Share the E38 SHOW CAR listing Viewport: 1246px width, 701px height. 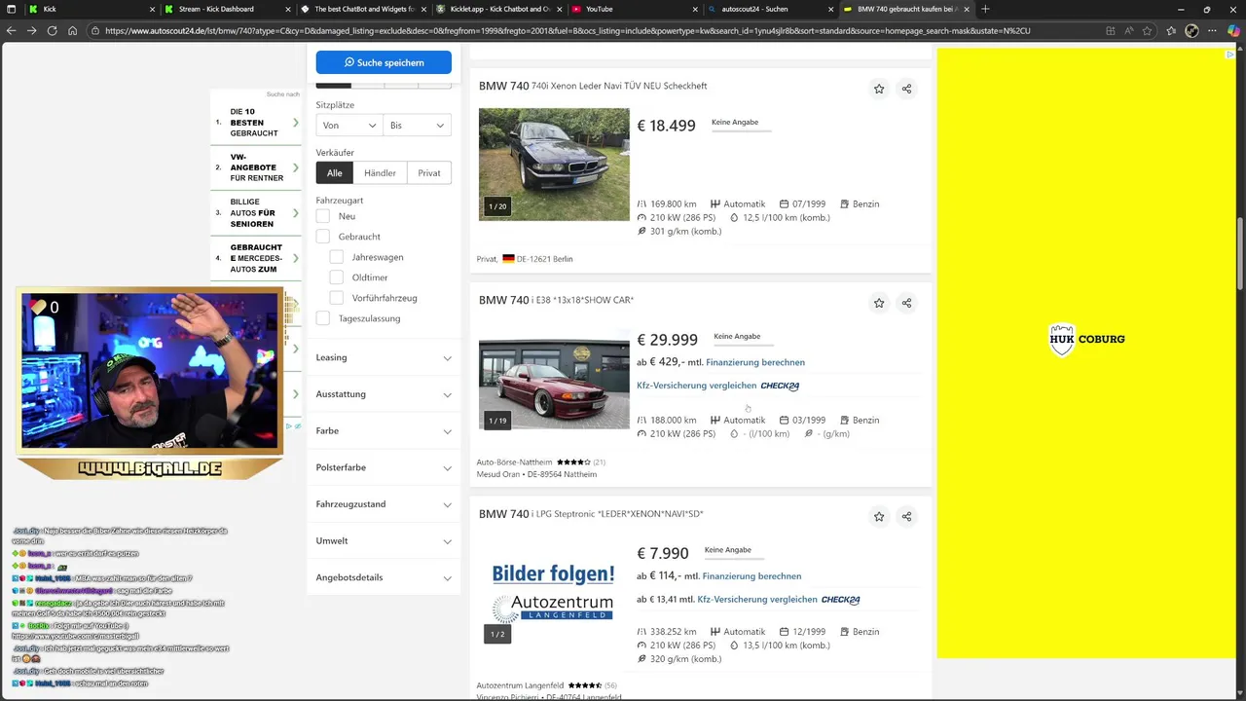pos(906,303)
